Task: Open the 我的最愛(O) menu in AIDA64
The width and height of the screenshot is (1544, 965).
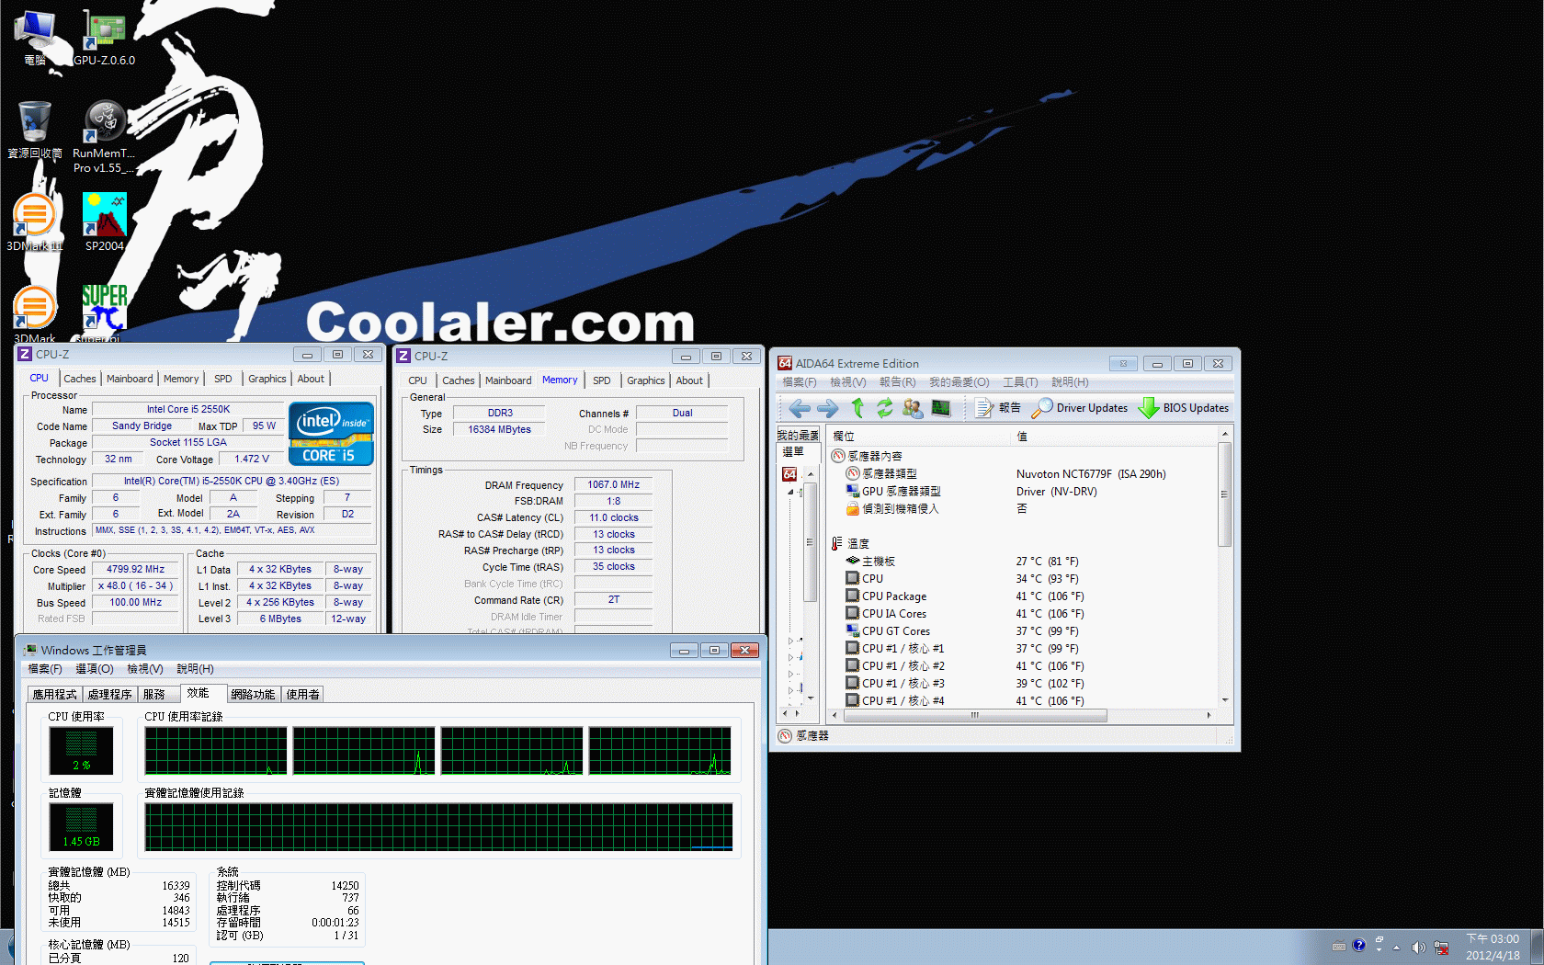Action: 959,382
